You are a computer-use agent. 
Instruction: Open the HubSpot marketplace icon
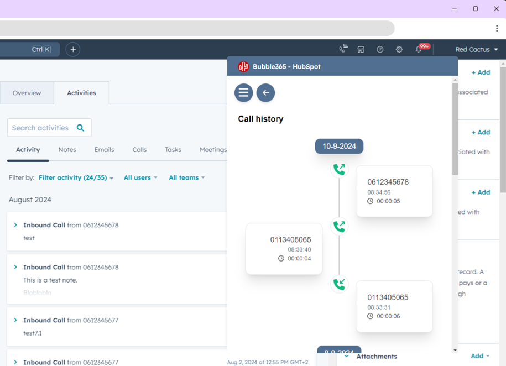click(361, 49)
